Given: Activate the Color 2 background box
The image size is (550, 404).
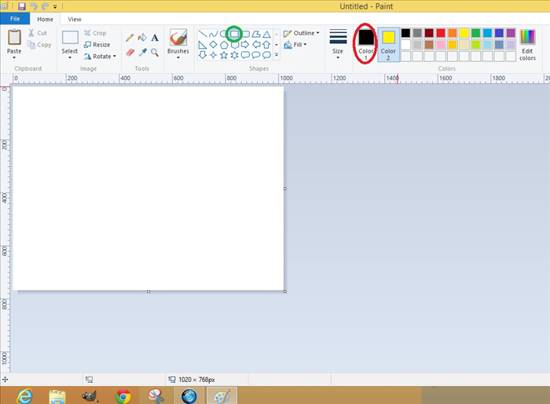Looking at the screenshot, I should coord(388,45).
